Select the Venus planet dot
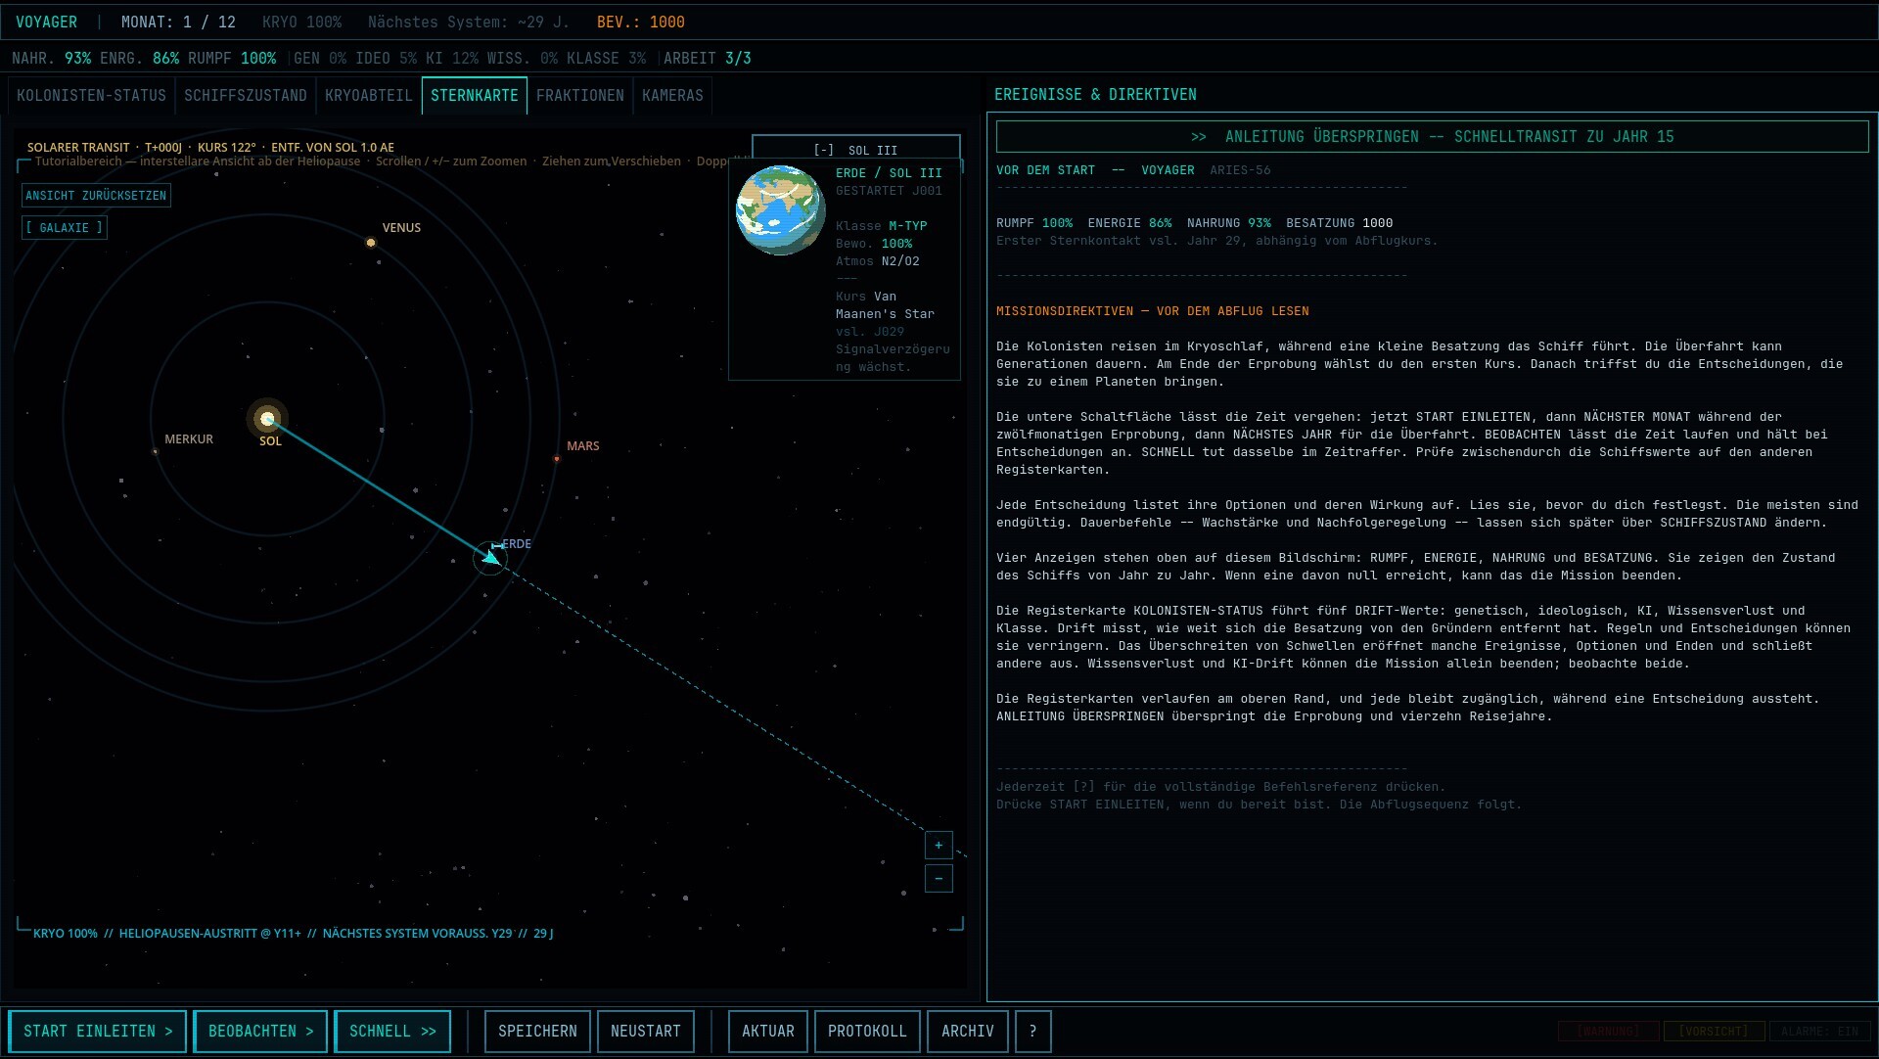The image size is (1879, 1059). pos(371,242)
